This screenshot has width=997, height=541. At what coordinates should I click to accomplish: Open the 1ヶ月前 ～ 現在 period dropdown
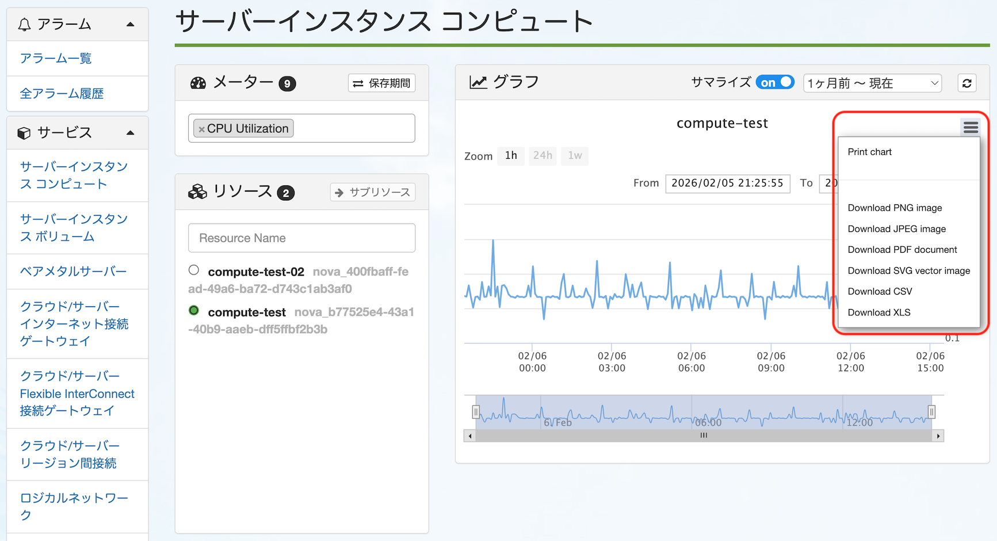[872, 83]
